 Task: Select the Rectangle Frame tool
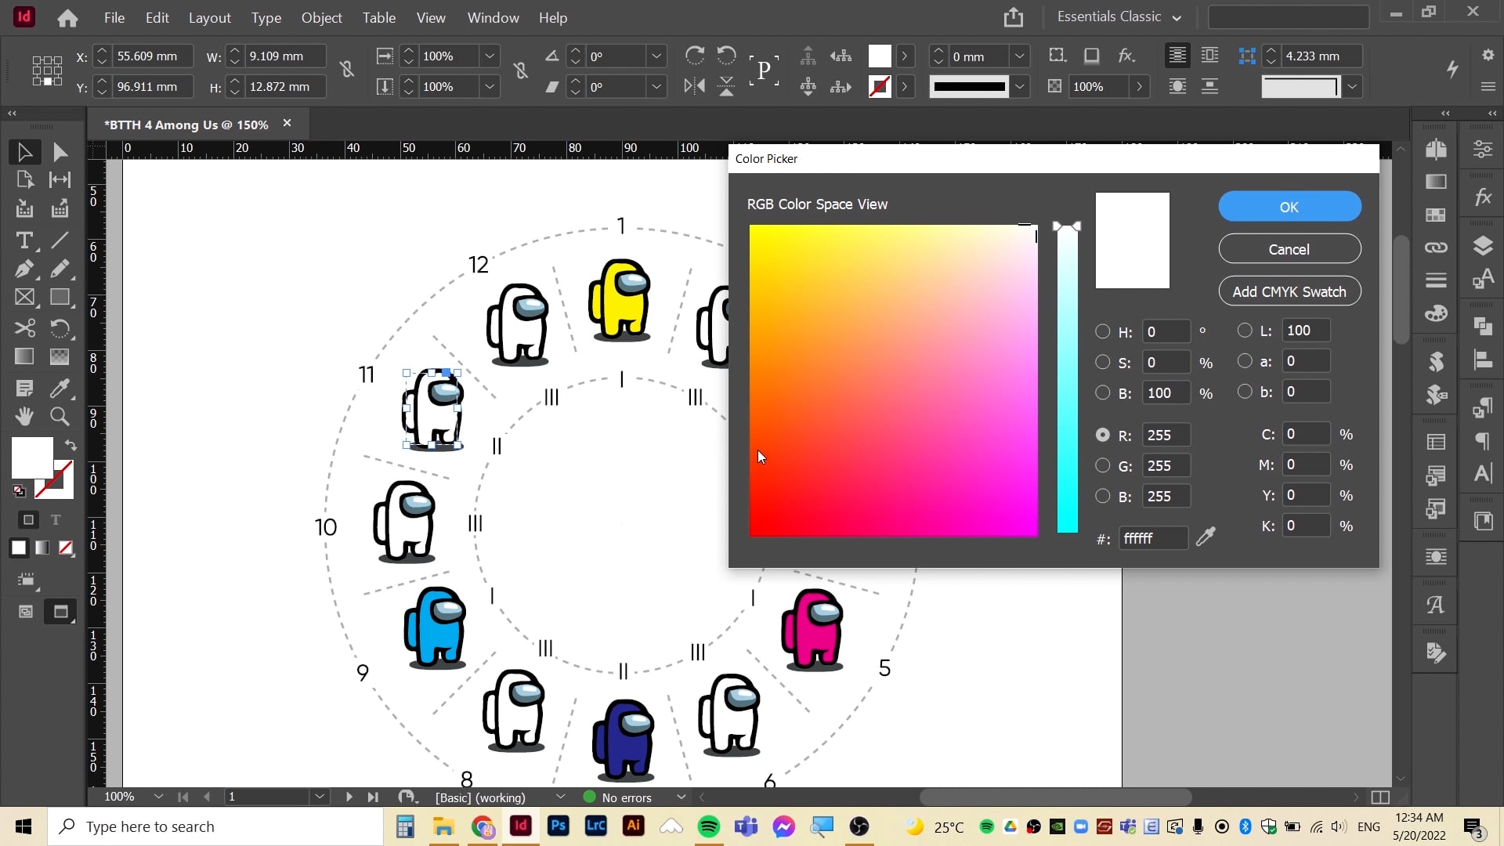24,298
